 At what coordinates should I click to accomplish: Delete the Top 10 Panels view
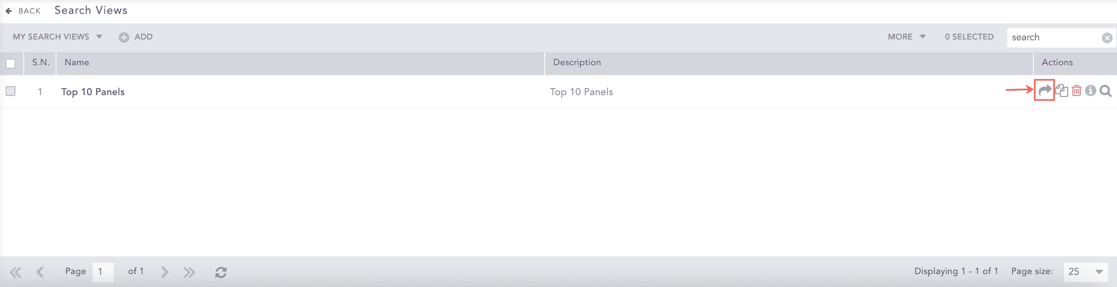[x=1076, y=91]
